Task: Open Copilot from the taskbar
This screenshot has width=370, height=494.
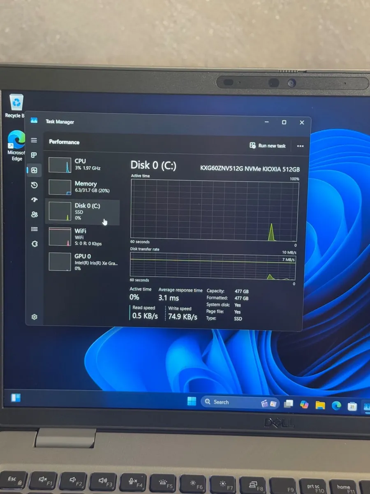Action: click(x=304, y=405)
